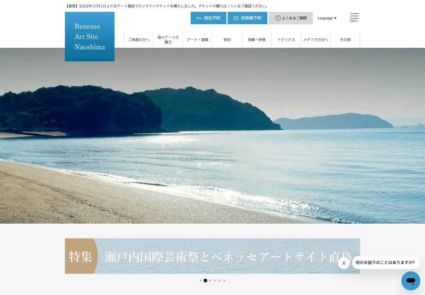The width and height of the screenshot is (425, 295).
Task: Select the fifth carousel dot
Action: tap(220, 281)
